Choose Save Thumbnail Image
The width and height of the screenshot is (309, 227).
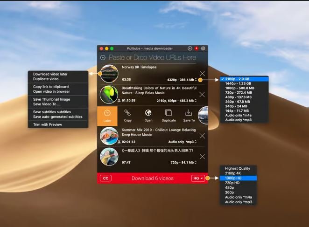click(x=58, y=99)
